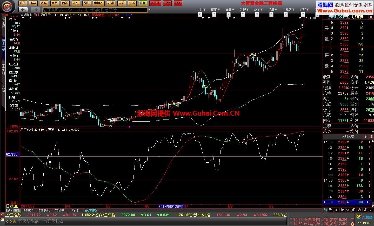Click the 股票 toolbar button
This screenshot has width=374, height=226.
point(23,3)
